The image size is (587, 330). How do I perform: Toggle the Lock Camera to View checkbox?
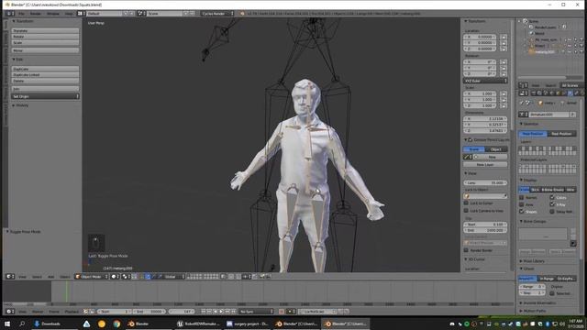[x=466, y=211]
